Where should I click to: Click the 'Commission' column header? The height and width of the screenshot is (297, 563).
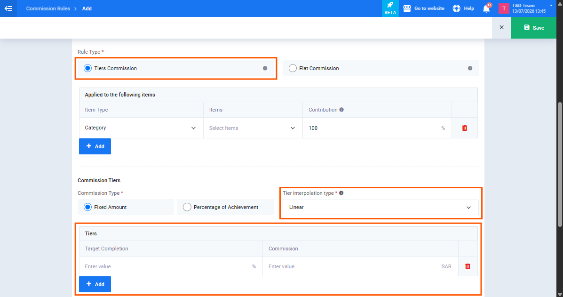pos(283,249)
